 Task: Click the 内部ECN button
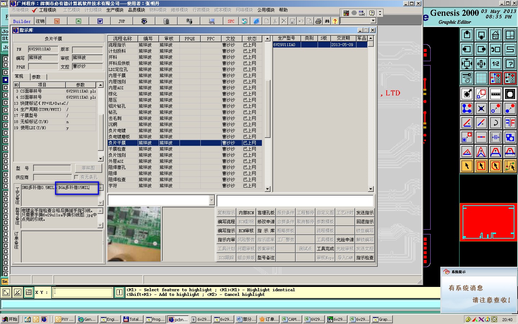[x=246, y=213]
